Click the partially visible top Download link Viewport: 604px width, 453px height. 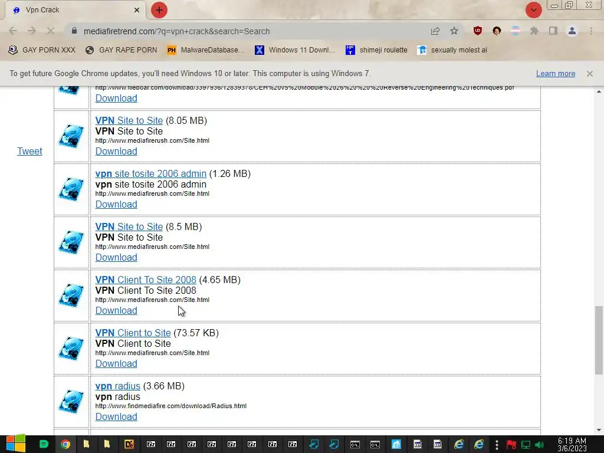tap(116, 99)
